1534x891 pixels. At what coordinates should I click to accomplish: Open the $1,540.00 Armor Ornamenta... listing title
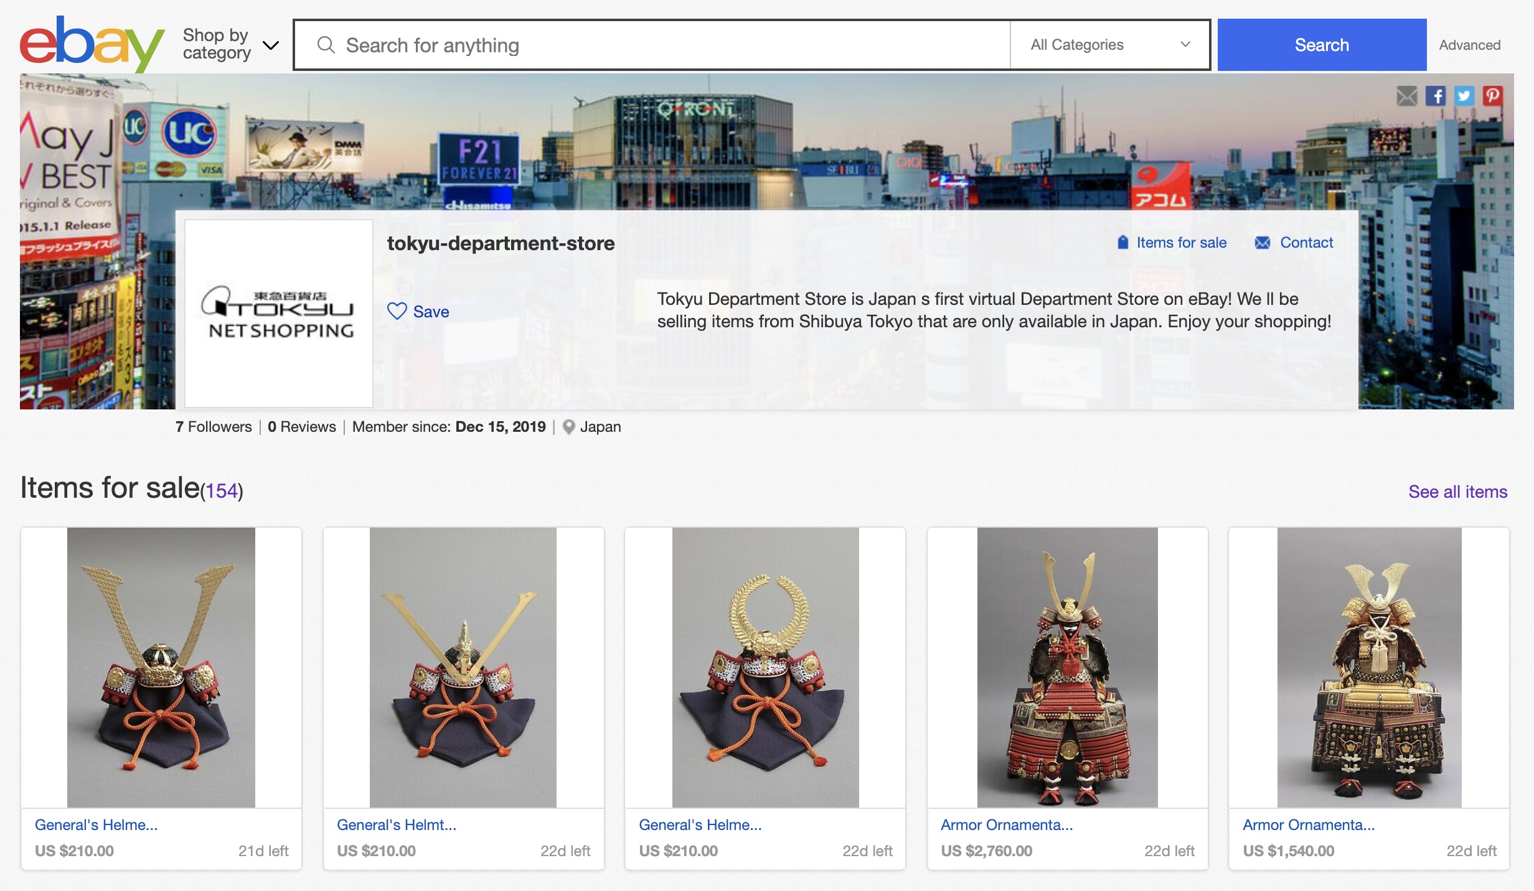(1309, 825)
